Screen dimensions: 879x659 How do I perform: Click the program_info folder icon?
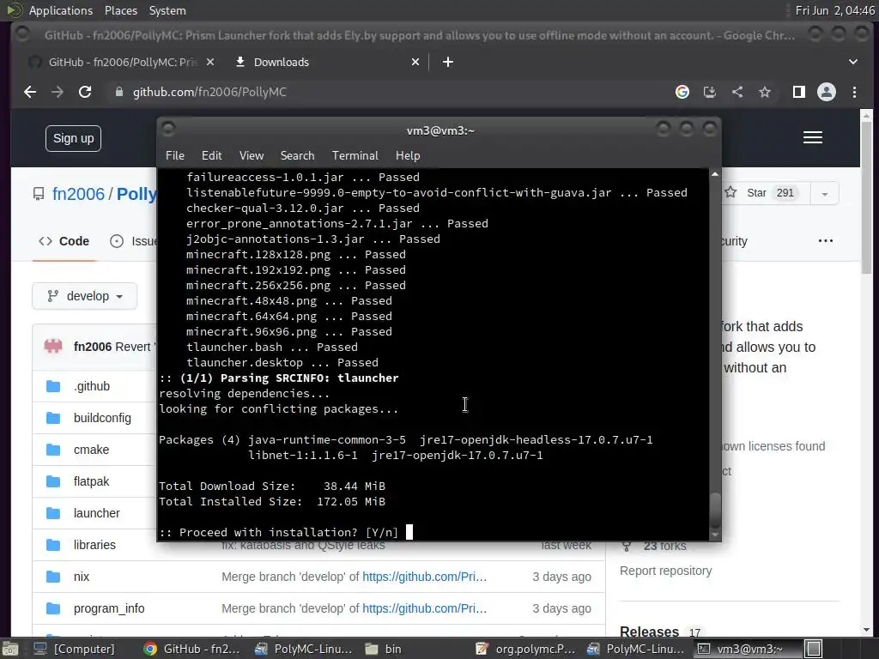pyautogui.click(x=53, y=608)
